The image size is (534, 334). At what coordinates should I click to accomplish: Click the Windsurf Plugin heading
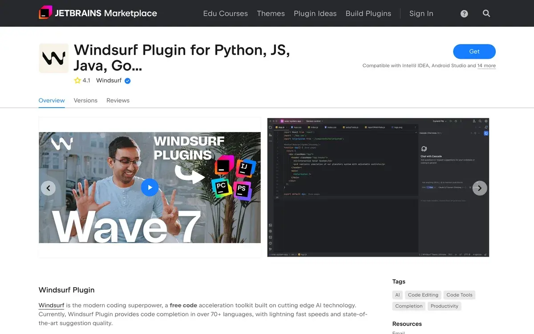67,290
